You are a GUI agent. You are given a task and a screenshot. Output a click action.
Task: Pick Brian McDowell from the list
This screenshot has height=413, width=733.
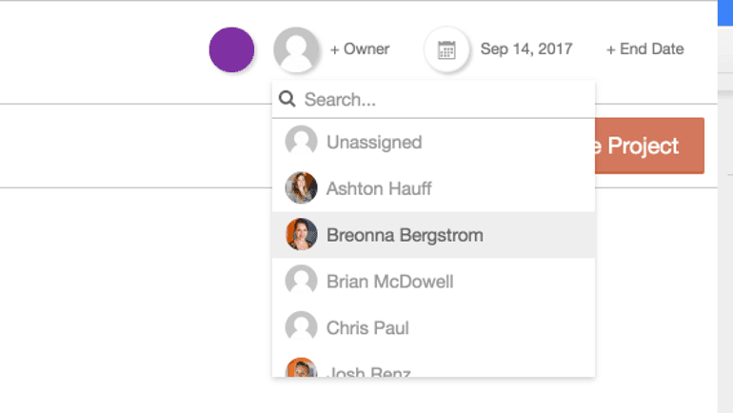(x=389, y=281)
